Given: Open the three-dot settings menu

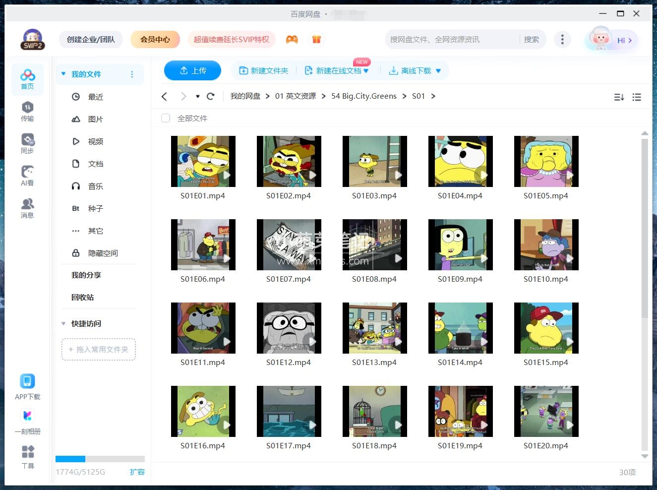Looking at the screenshot, I should 562,39.
